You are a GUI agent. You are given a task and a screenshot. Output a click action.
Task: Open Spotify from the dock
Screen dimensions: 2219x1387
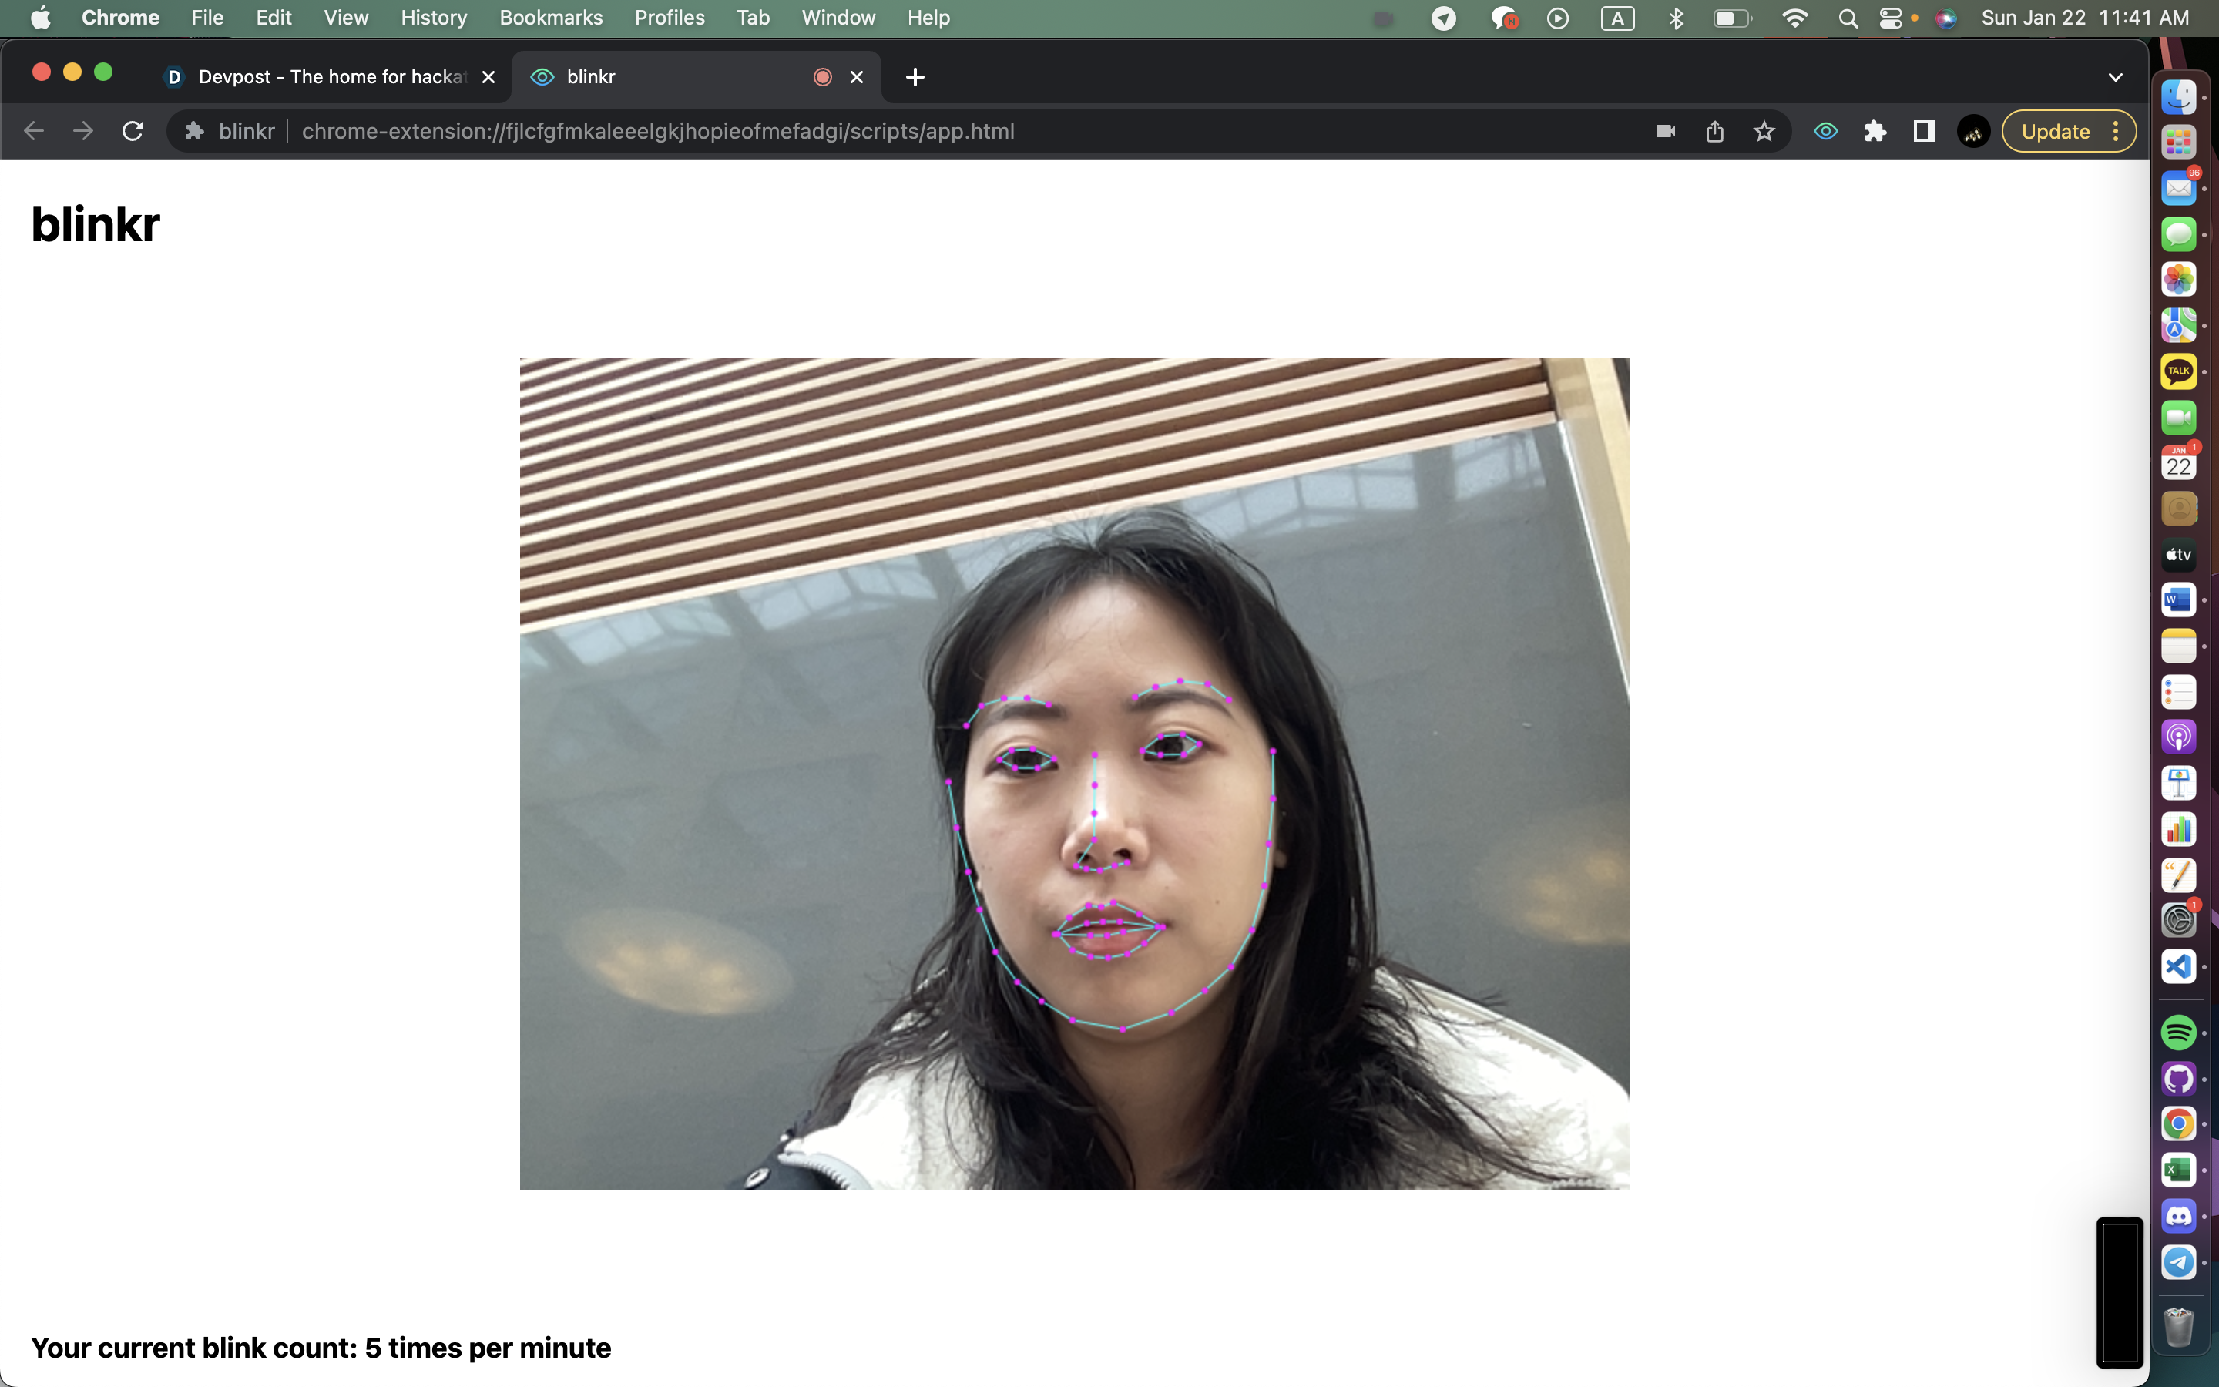(x=2177, y=1033)
